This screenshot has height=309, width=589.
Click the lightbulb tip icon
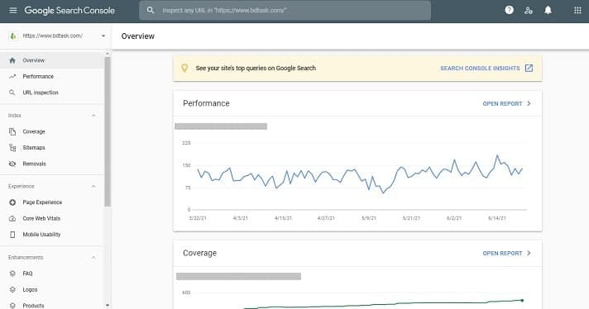pyautogui.click(x=184, y=69)
